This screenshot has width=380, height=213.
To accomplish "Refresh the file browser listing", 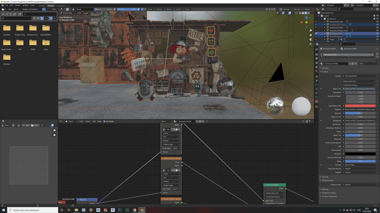I will (x=14, y=14).
